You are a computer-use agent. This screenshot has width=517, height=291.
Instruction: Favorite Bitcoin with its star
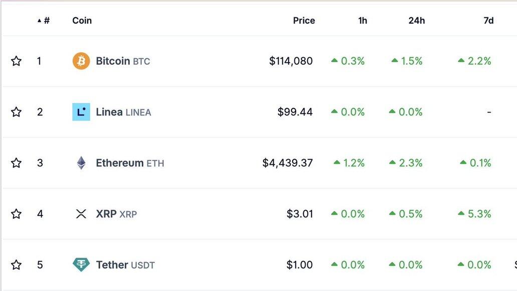pyautogui.click(x=16, y=61)
